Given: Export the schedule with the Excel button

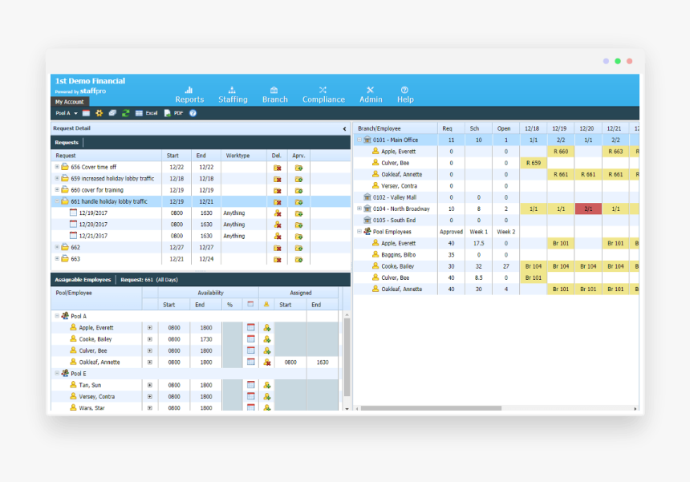Looking at the screenshot, I should [146, 114].
